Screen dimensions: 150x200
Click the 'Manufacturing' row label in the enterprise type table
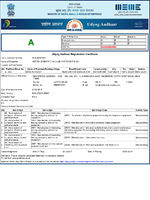pyautogui.click(x=81, y=40)
